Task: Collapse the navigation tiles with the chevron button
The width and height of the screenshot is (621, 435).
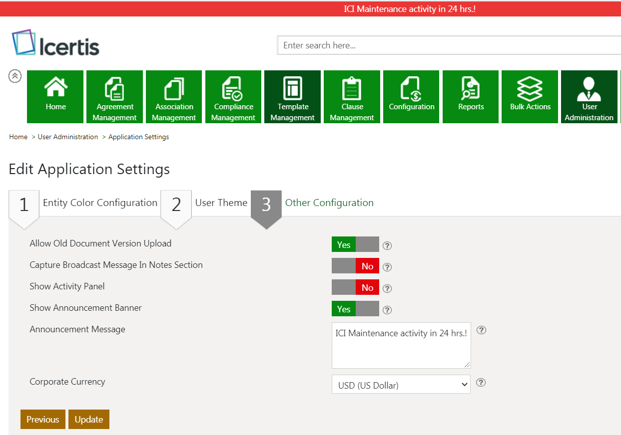Action: pos(15,76)
